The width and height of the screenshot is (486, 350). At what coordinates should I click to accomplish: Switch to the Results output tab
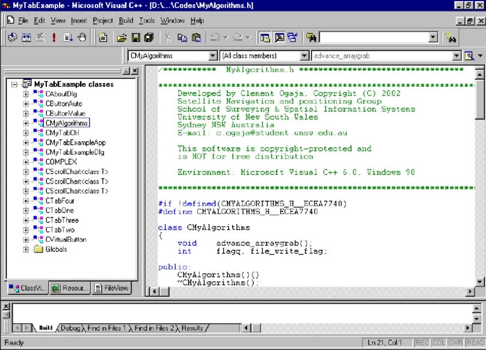[x=192, y=328]
